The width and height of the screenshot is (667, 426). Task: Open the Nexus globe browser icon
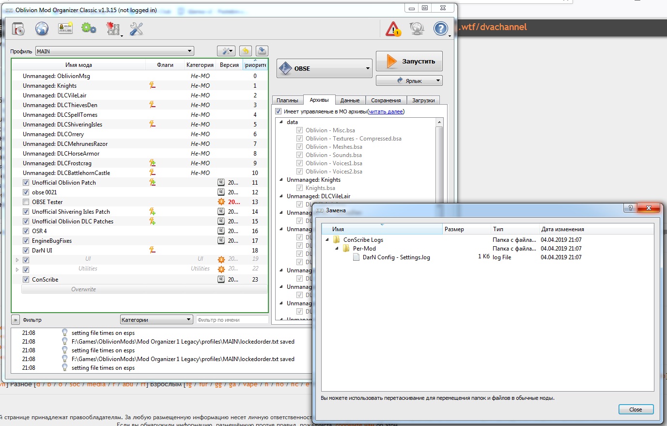(x=42, y=29)
